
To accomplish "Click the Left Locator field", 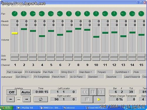I will (64, 92).
